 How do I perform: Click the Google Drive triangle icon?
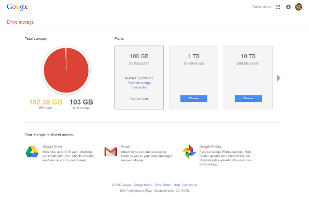coord(32,152)
